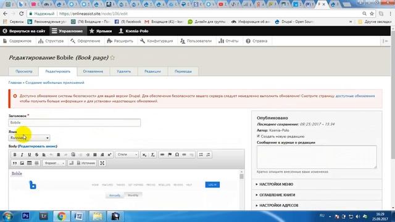Insert a bulleted list
This screenshot has width=395, height=222.
(201, 155)
